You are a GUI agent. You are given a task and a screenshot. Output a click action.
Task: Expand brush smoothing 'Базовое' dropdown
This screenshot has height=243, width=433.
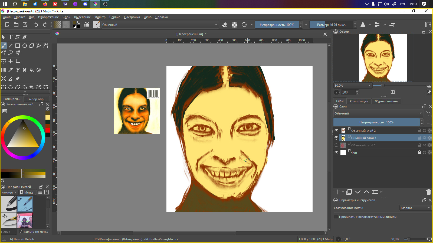click(x=415, y=208)
